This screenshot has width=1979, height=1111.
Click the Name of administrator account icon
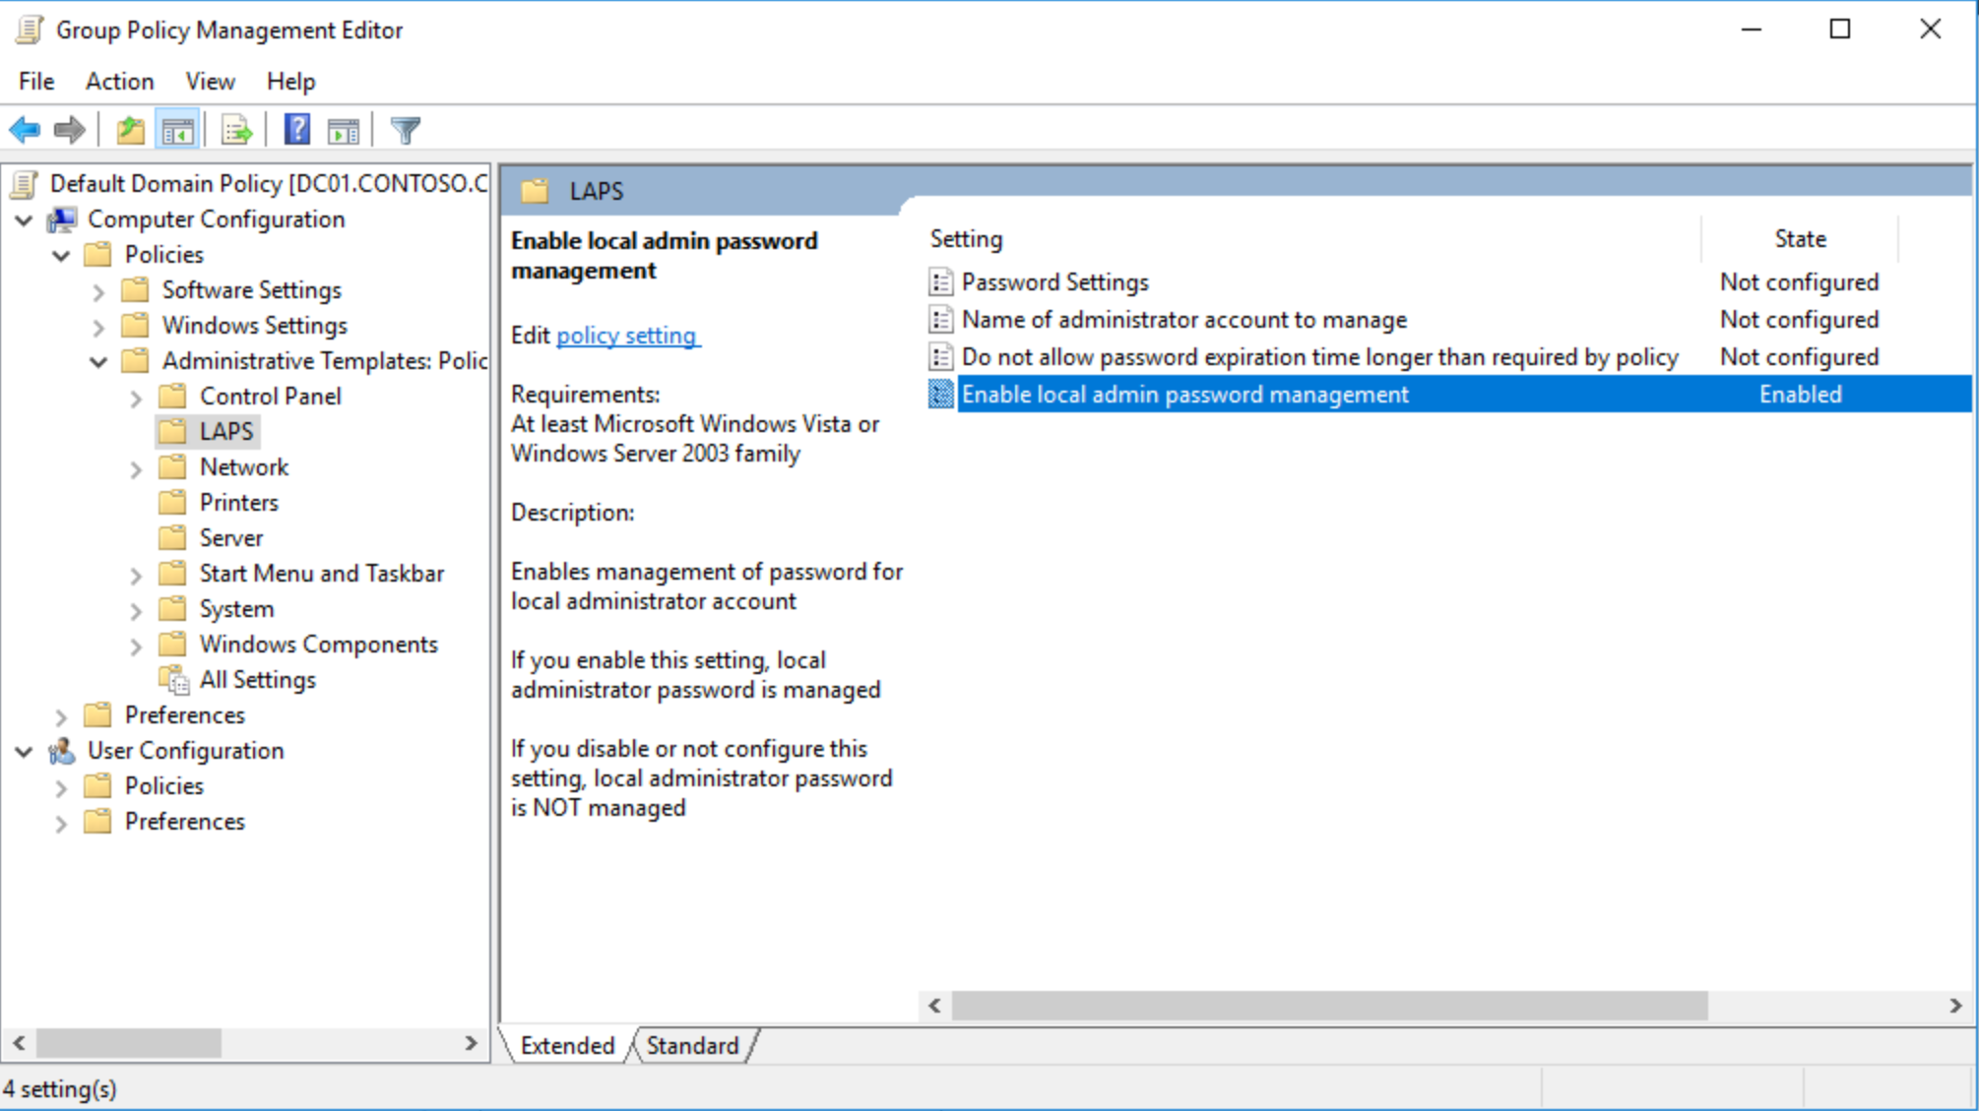click(x=940, y=319)
